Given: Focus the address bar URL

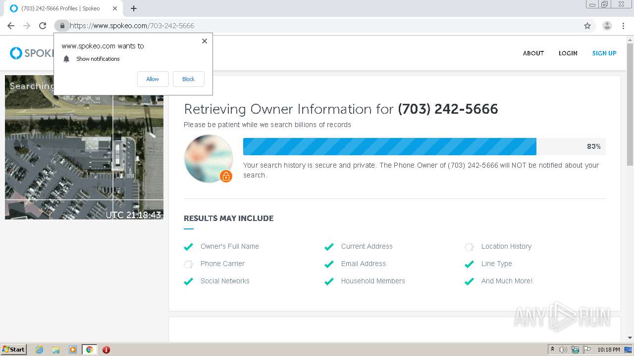Looking at the screenshot, I should pyautogui.click(x=132, y=26).
